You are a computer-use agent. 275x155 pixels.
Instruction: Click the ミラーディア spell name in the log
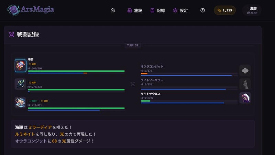pos(40,127)
